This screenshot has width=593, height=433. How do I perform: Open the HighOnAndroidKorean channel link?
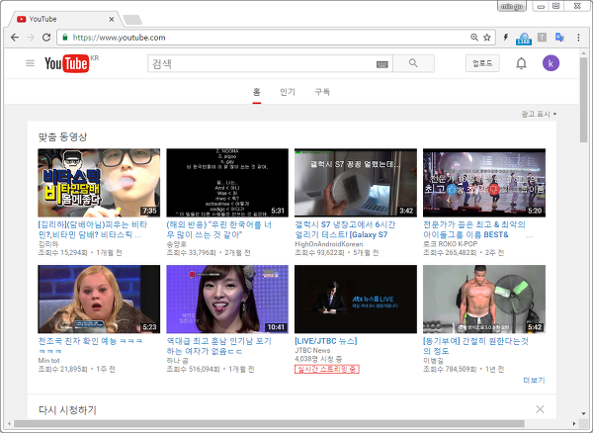[329, 244]
